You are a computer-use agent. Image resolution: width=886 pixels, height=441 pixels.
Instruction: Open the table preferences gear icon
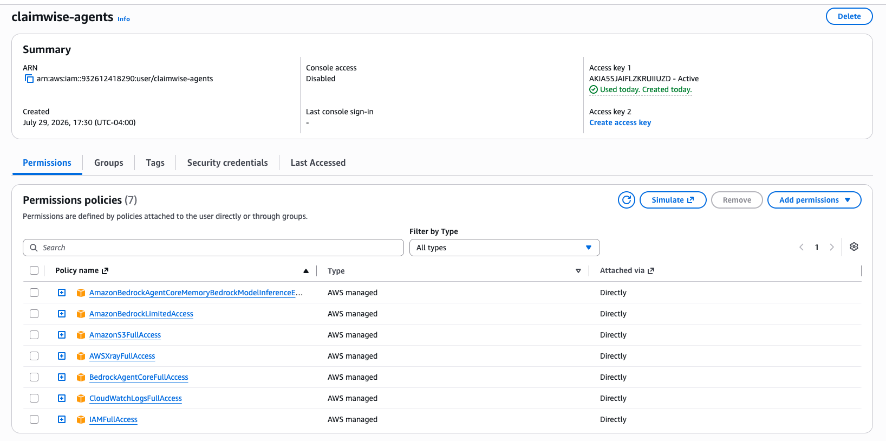click(x=854, y=247)
